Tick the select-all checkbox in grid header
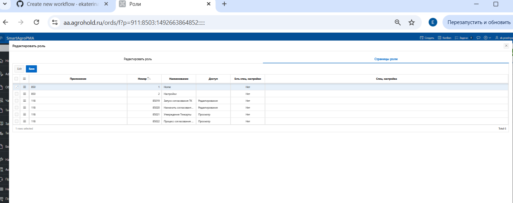513x203 pixels. point(17,79)
